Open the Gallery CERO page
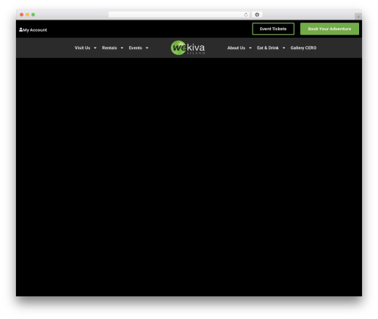Viewport: 378px width, 319px height. coord(303,48)
